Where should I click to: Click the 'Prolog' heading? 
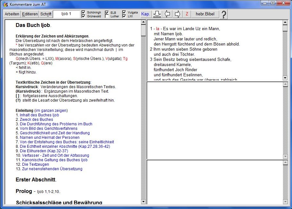(x=24, y=191)
